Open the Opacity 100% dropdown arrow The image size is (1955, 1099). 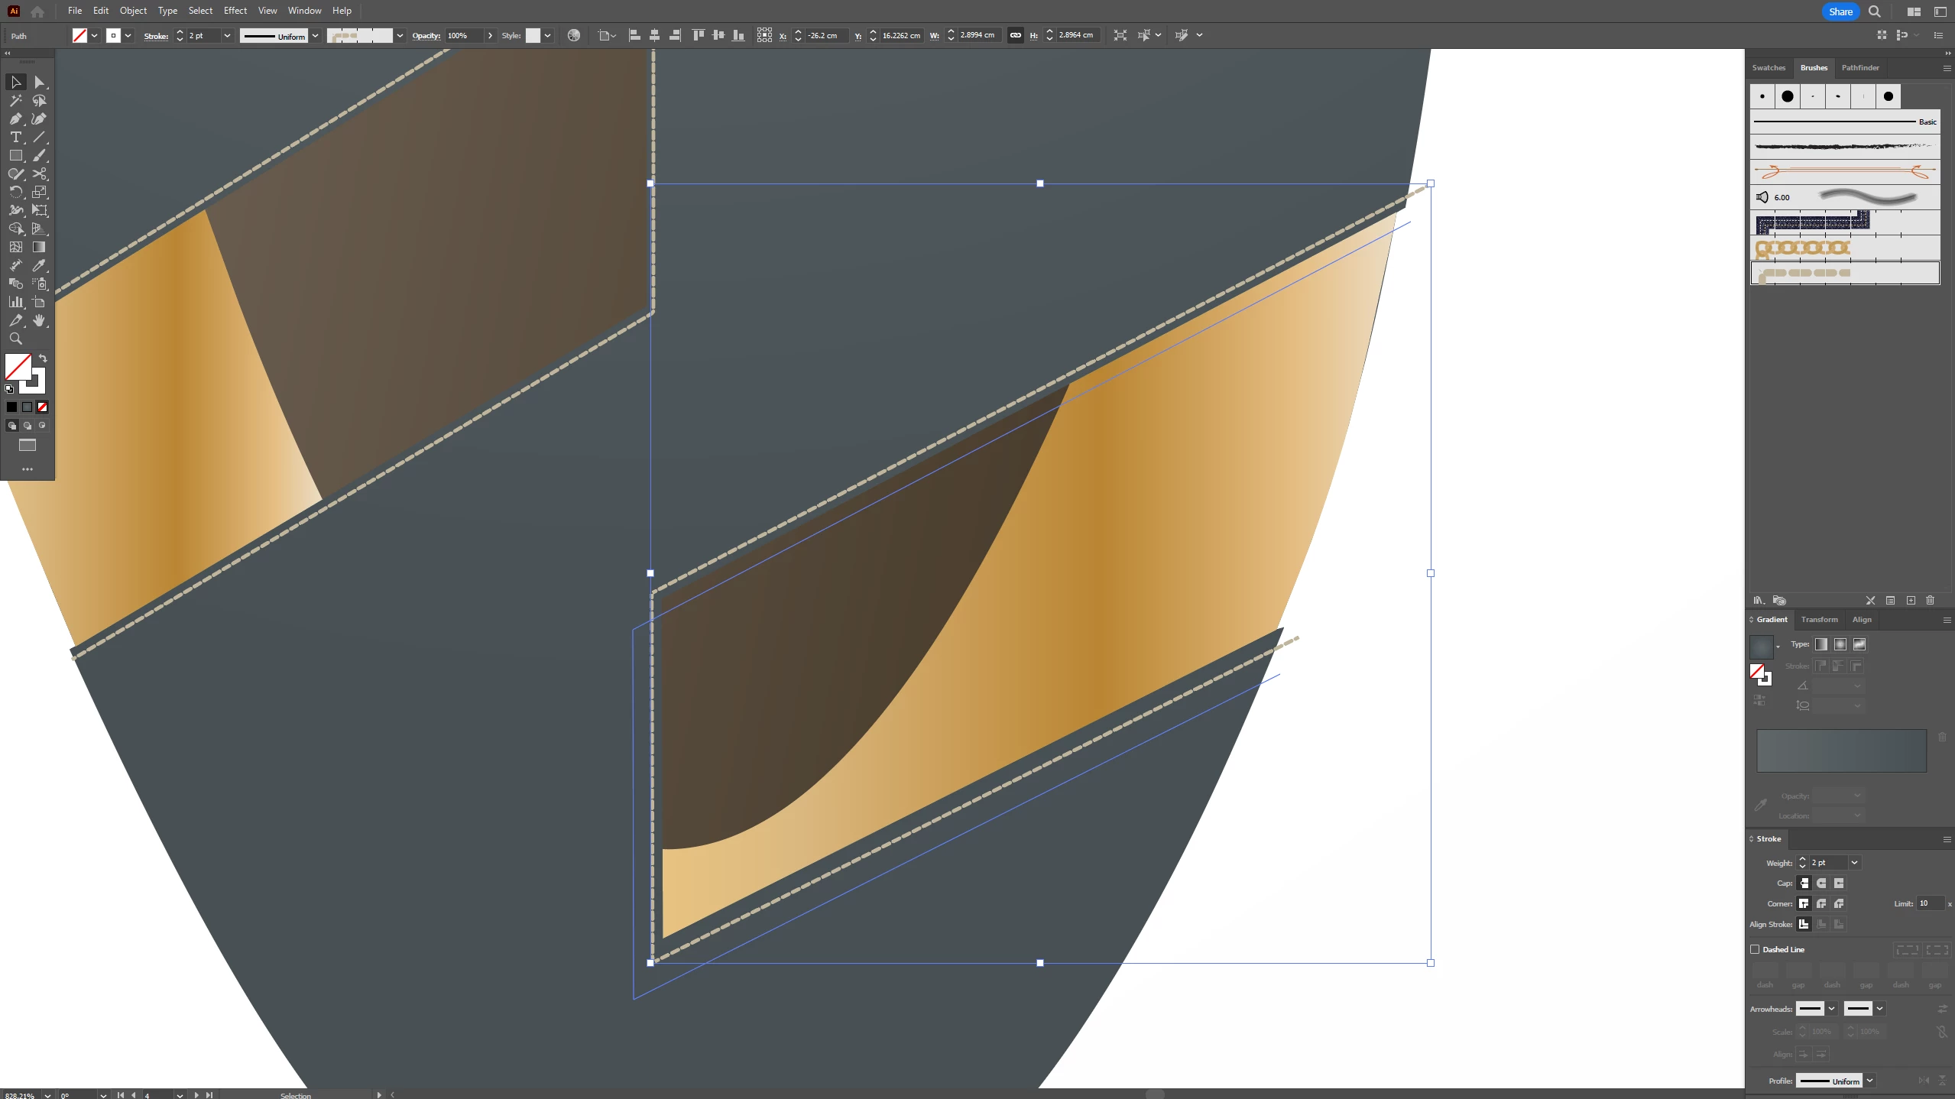pos(490,35)
